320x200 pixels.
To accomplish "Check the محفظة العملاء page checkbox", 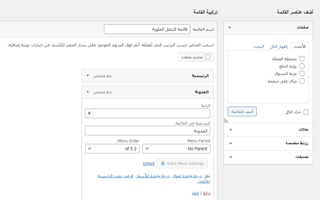I will click(302, 59).
